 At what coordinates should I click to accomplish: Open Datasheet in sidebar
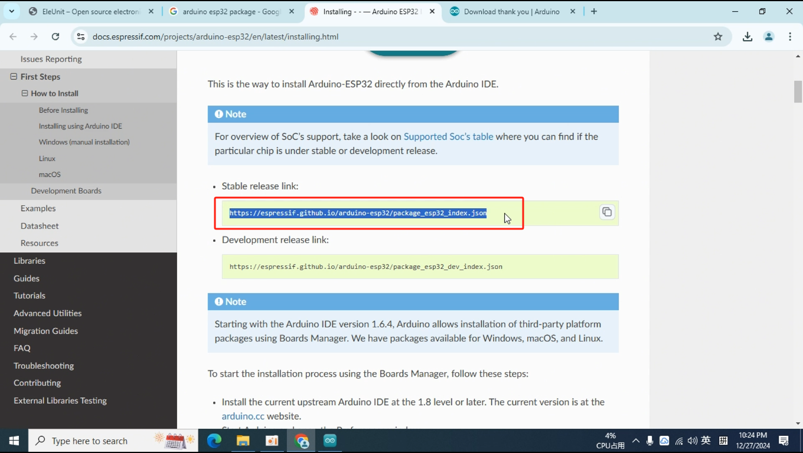pos(40,226)
